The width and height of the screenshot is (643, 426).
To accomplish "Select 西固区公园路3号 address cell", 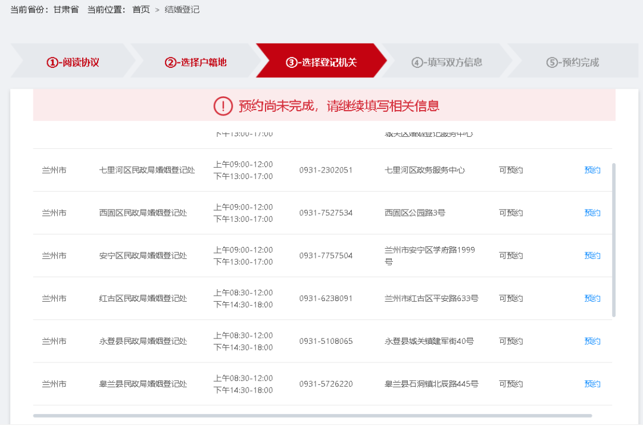I will pyautogui.click(x=415, y=213).
